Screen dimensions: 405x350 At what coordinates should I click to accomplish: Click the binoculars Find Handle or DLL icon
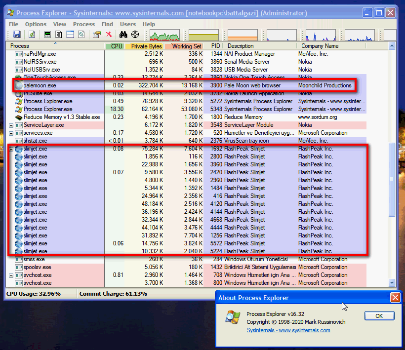[123, 35]
